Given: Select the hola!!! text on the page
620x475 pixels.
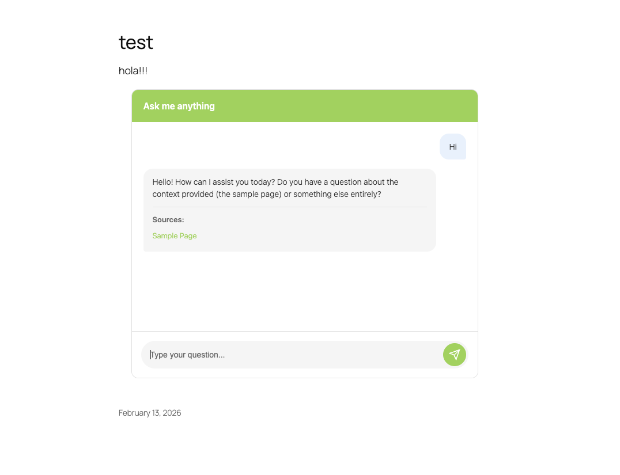Looking at the screenshot, I should (133, 71).
